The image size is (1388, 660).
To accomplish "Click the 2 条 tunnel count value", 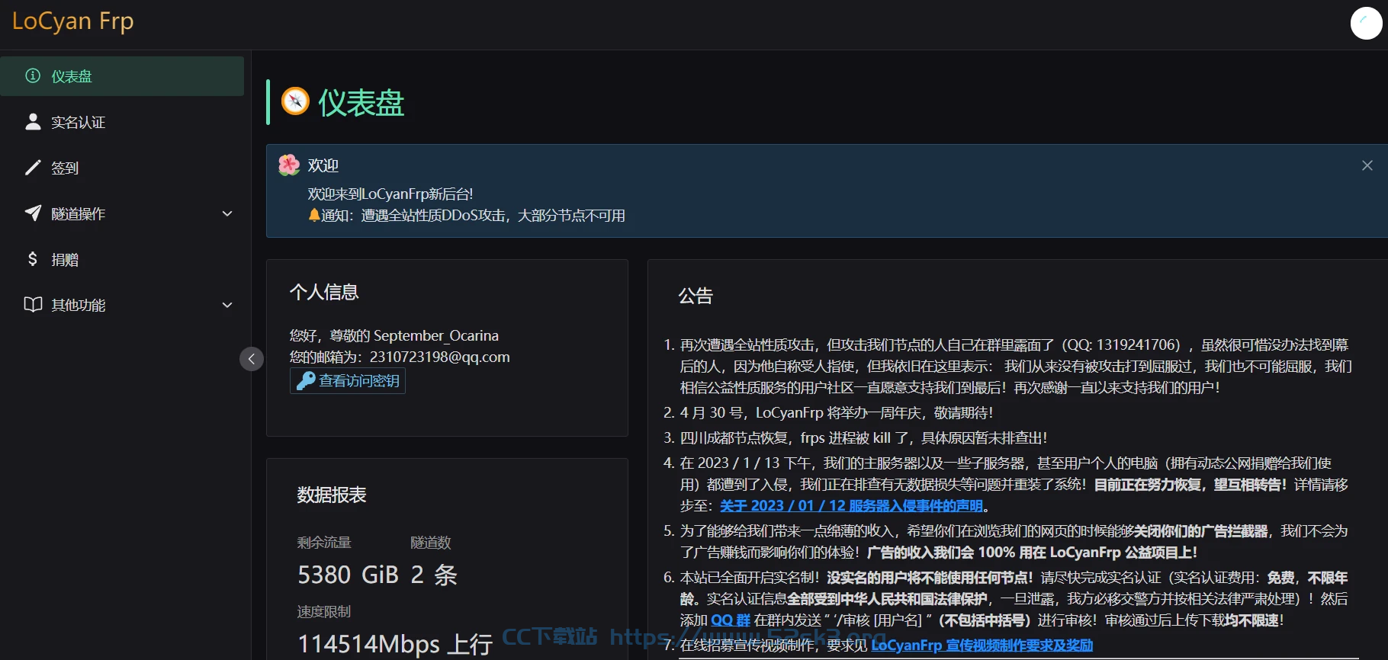I will click(x=434, y=575).
